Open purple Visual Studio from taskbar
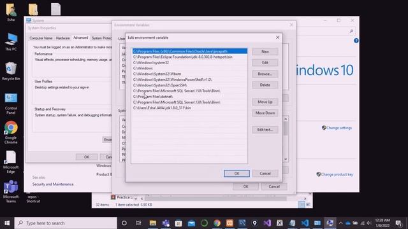408x229 pixels. (267, 223)
